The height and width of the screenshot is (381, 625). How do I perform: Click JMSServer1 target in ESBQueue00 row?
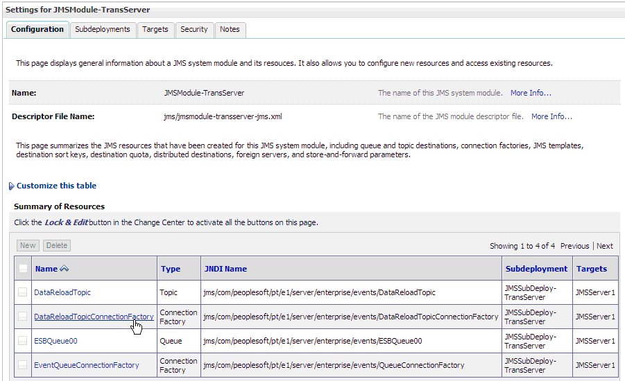[x=595, y=341]
